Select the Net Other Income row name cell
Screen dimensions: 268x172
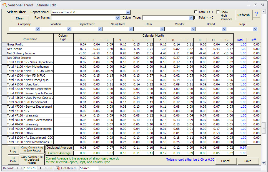pyautogui.click(x=30, y=58)
